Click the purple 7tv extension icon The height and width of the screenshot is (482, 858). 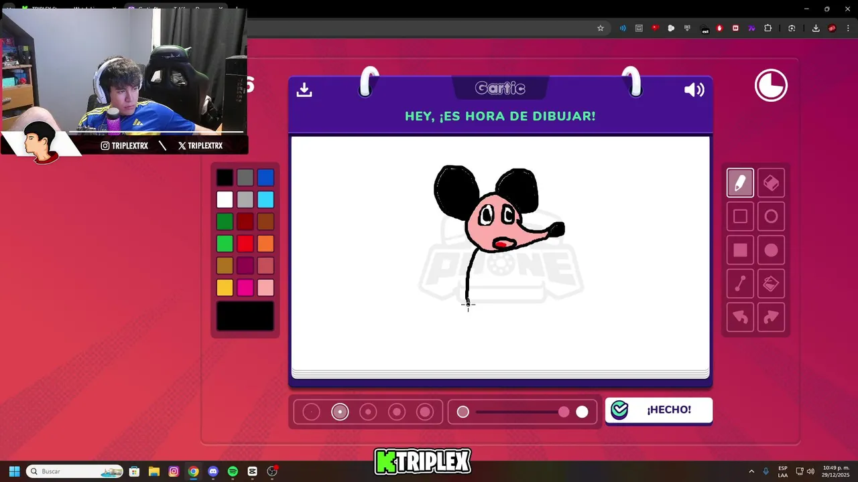[751, 28]
